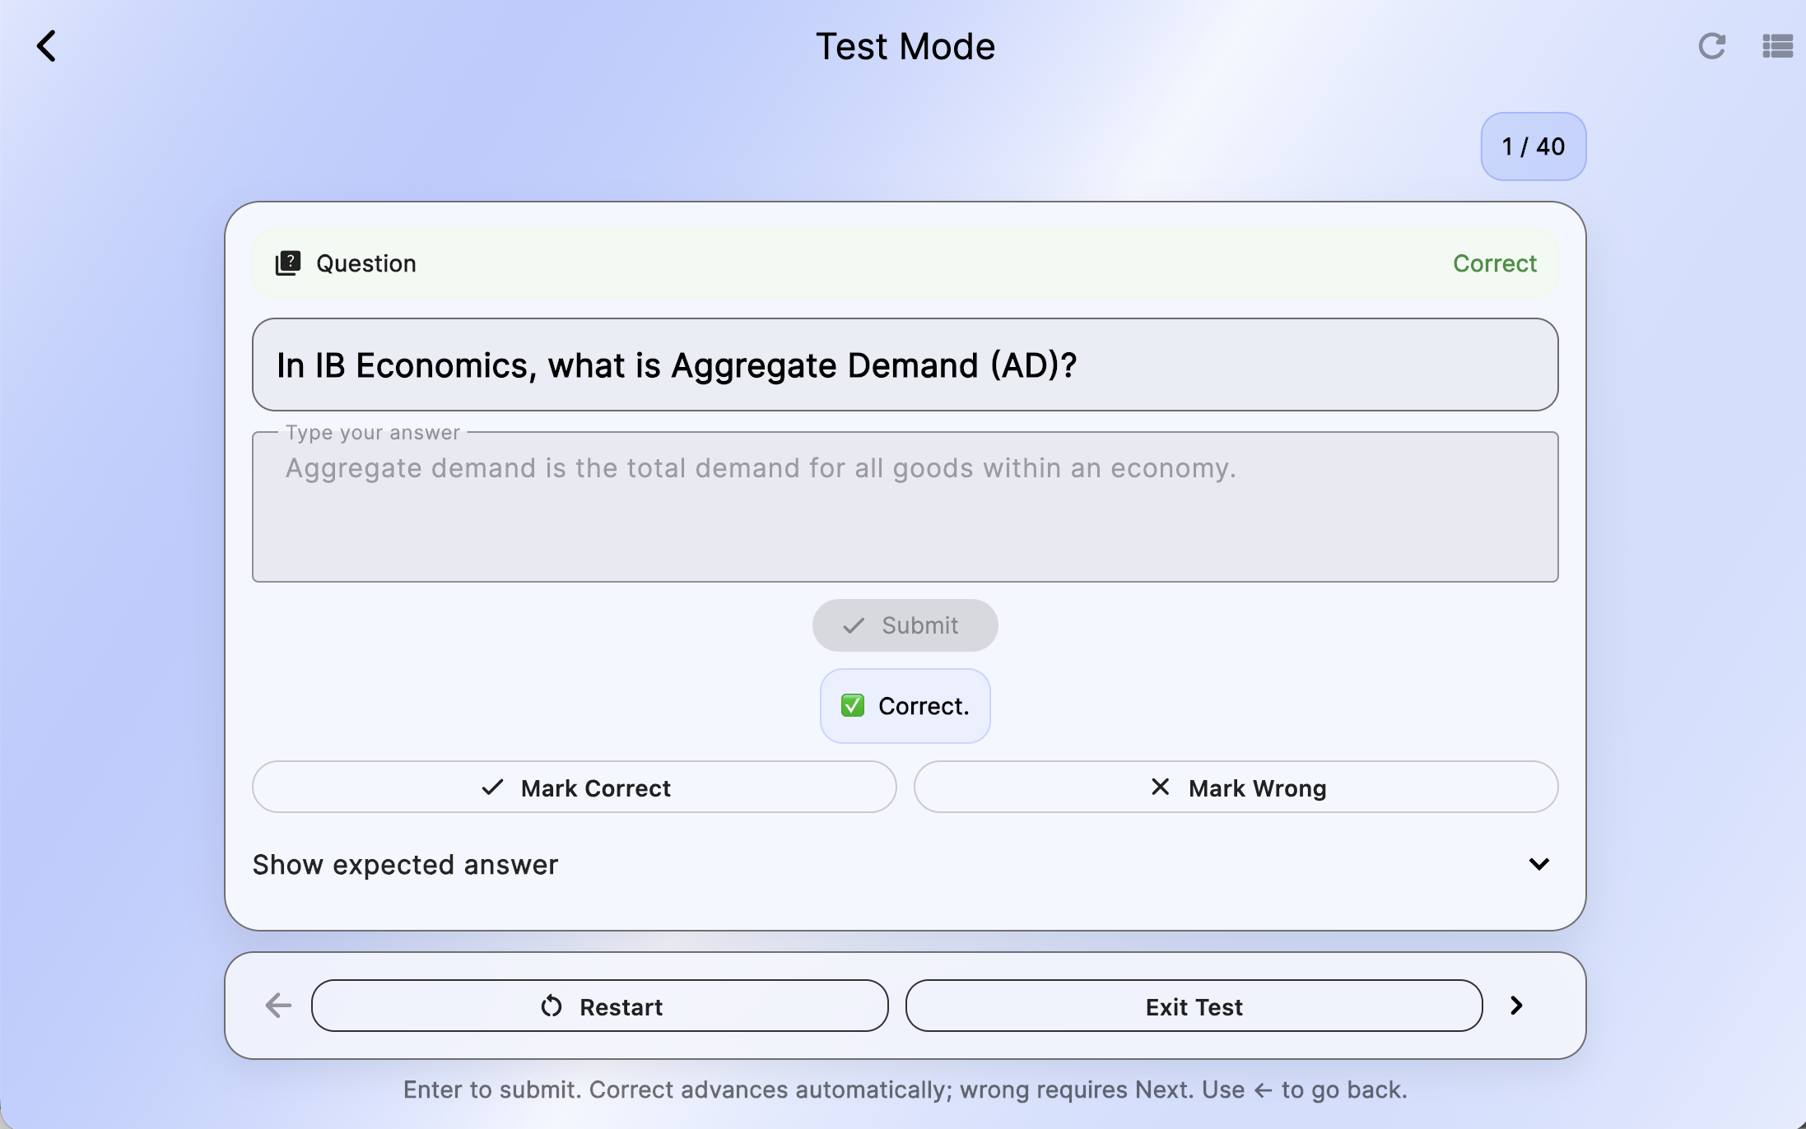1806x1129 pixels.
Task: Click the restart icon inside Restart button
Action: point(551,1006)
